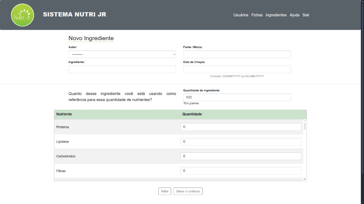Image resolution: width=364 pixels, height=204 pixels.
Task: Click the SISTEMA NUTRI JR title
Action: coord(75,14)
